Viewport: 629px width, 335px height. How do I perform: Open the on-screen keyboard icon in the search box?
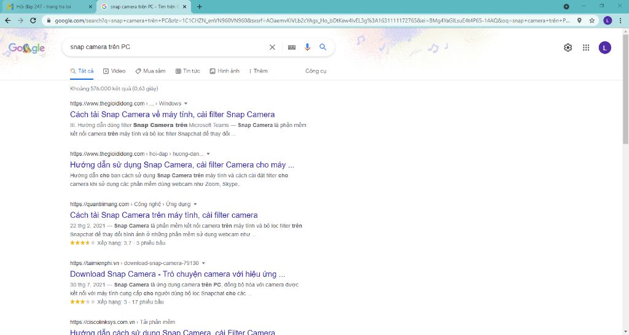pos(292,47)
